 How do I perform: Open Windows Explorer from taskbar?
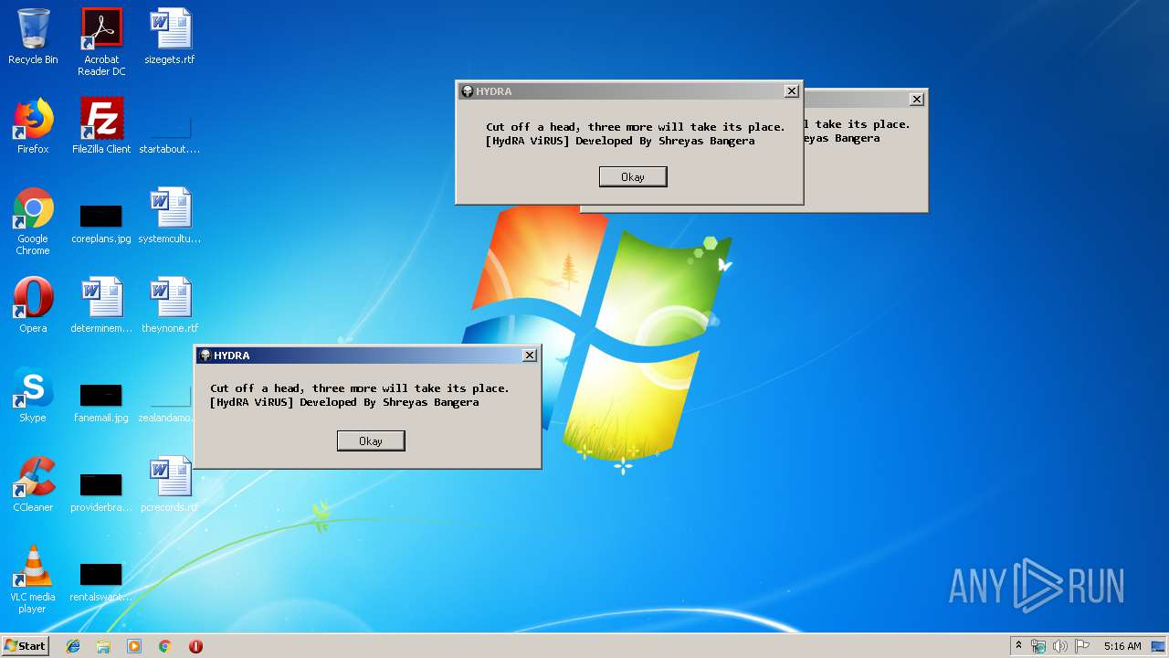103,646
